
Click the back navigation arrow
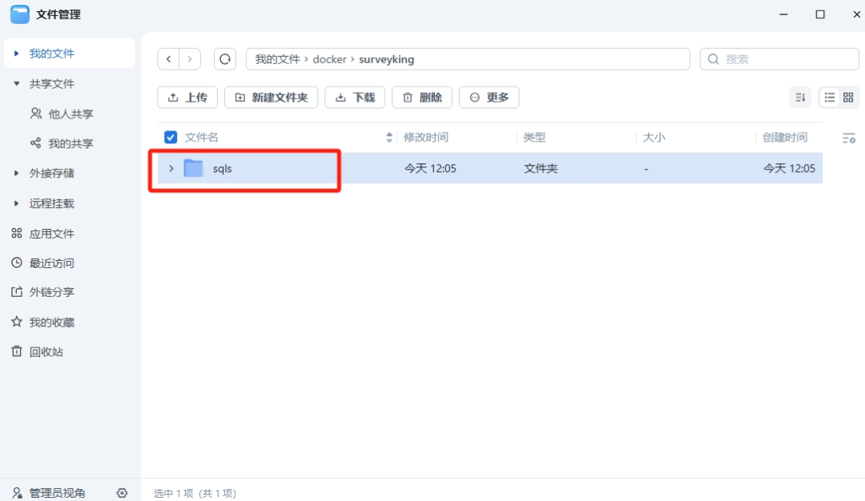pos(168,59)
